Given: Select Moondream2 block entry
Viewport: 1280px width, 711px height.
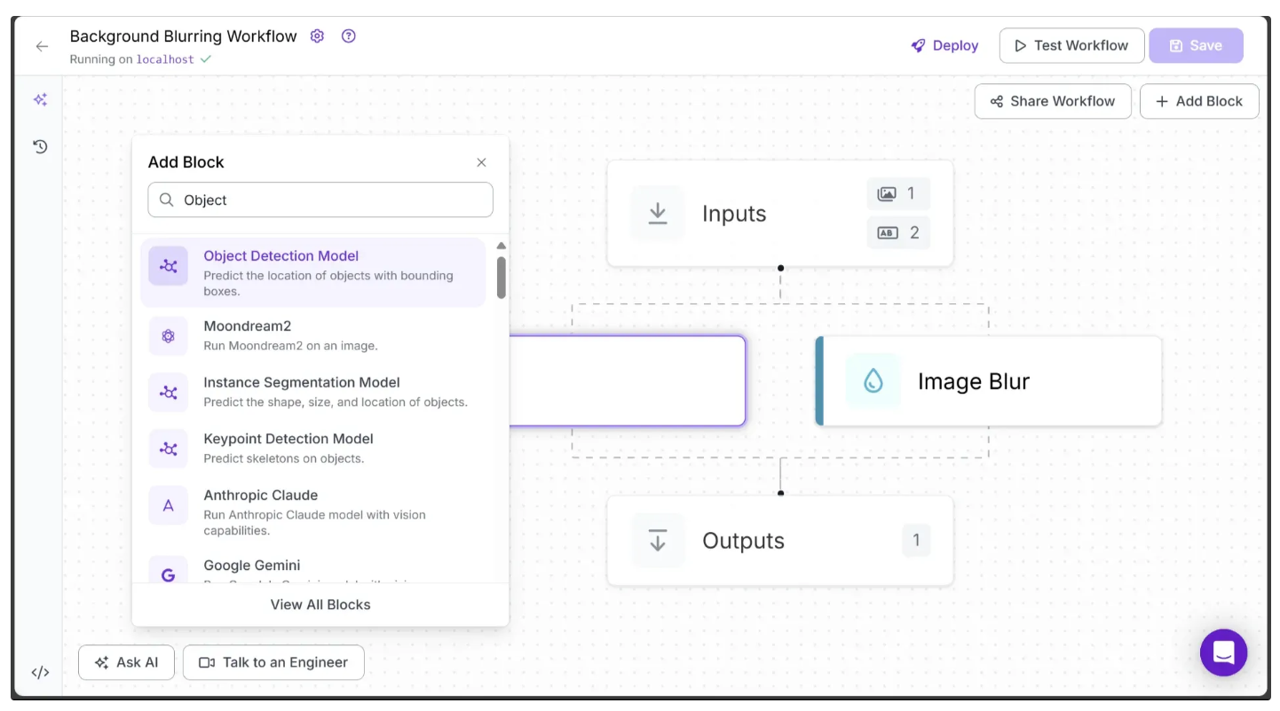Looking at the screenshot, I should point(313,336).
